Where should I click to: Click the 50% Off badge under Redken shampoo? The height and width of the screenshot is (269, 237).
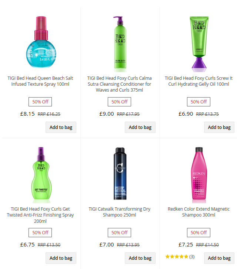click(x=198, y=233)
